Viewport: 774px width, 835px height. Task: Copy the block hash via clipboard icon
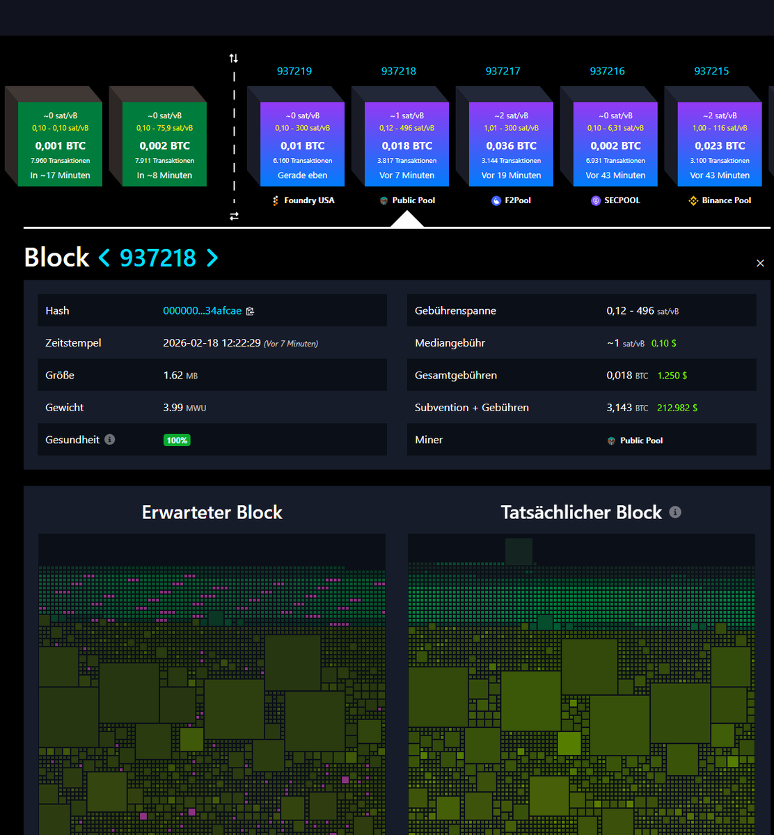(250, 311)
